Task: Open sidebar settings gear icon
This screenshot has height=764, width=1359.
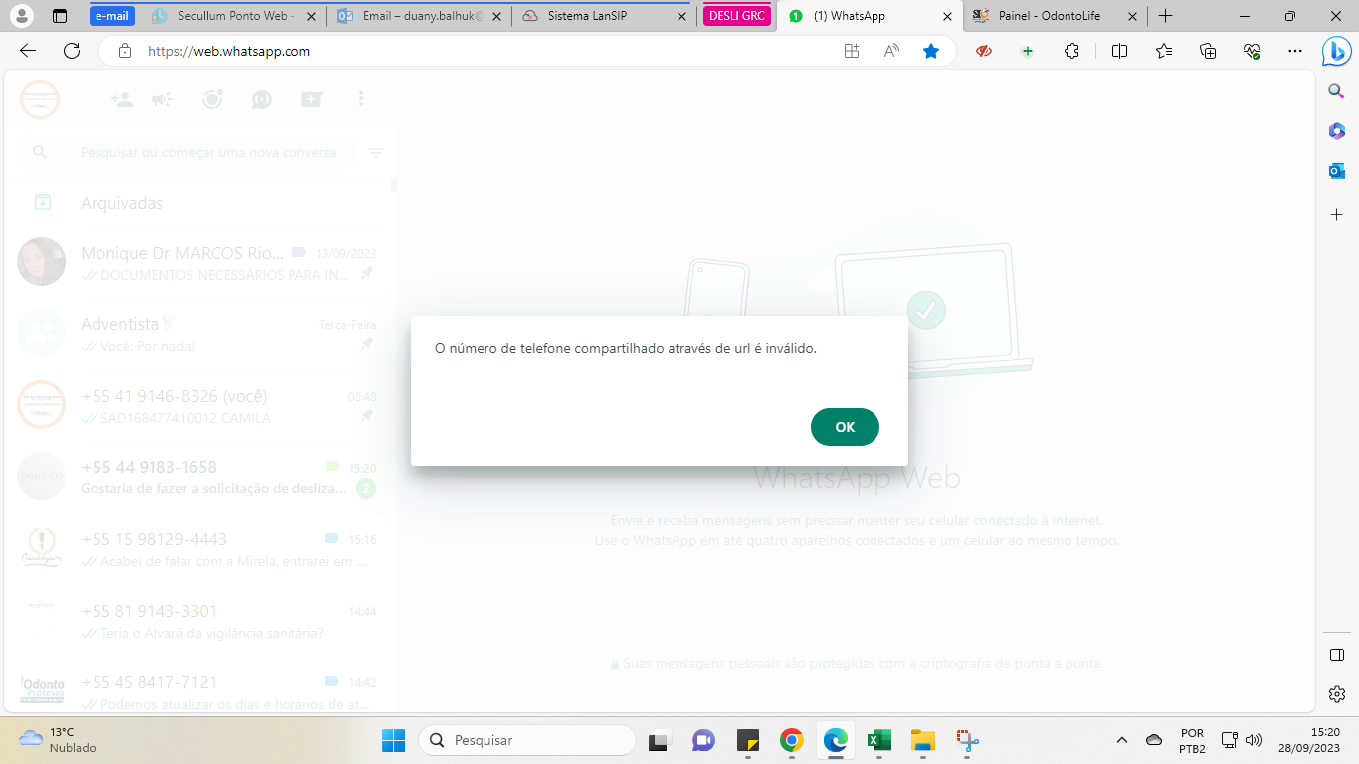Action: coord(1337,694)
